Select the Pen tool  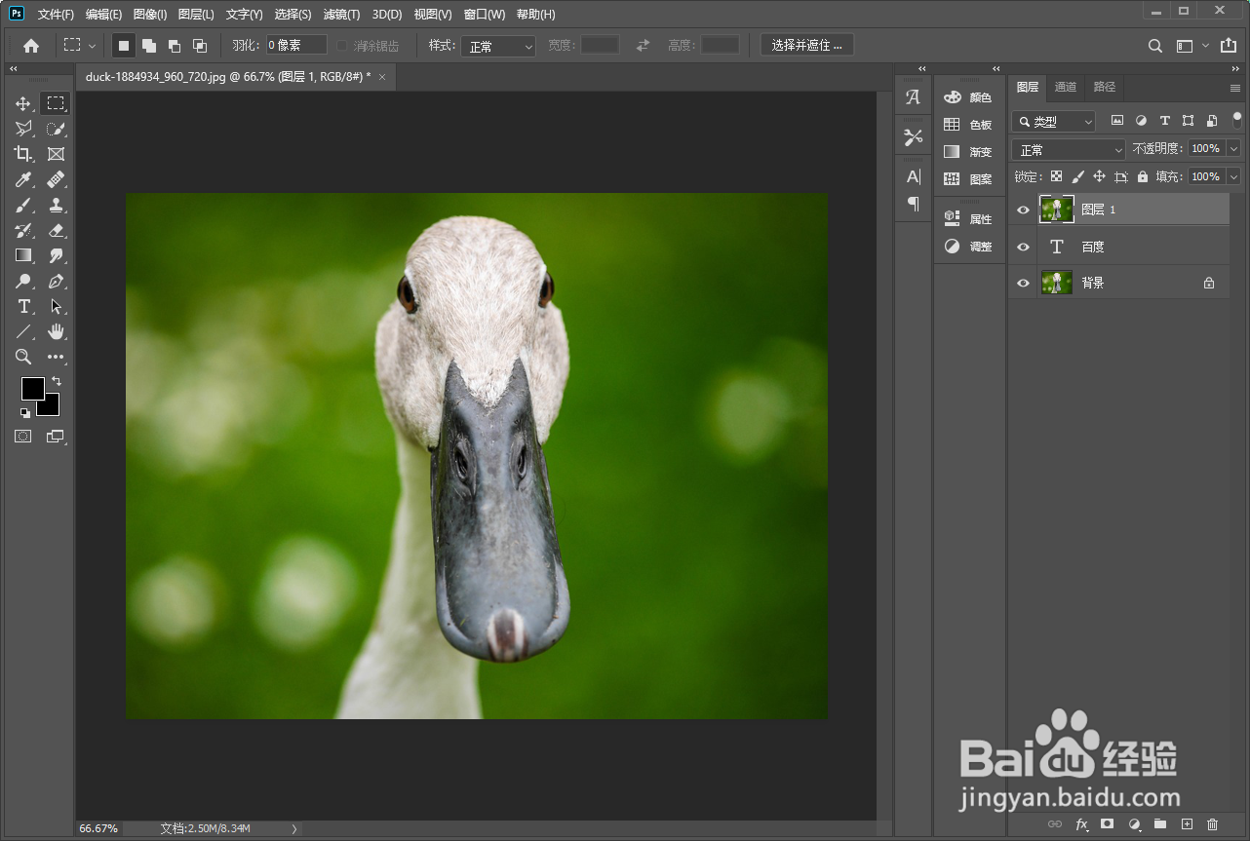(56, 281)
